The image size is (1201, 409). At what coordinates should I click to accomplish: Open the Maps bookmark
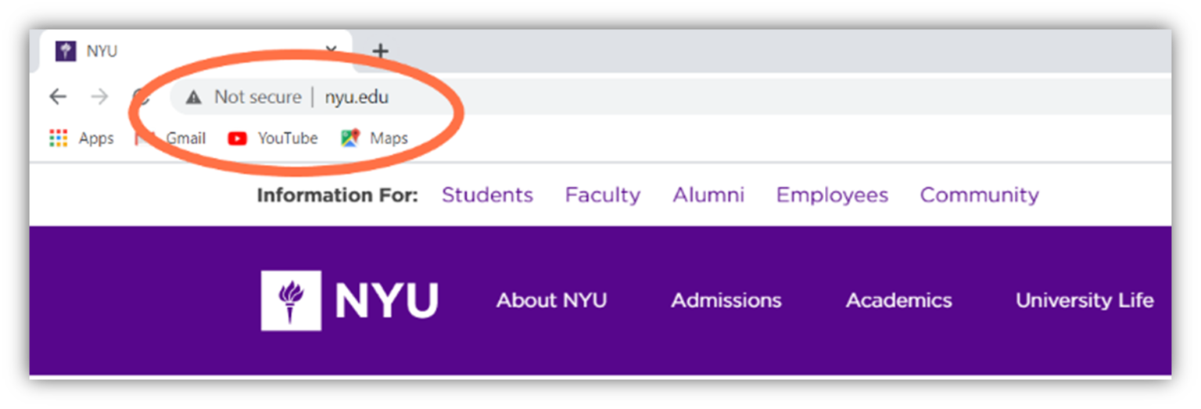coord(375,138)
